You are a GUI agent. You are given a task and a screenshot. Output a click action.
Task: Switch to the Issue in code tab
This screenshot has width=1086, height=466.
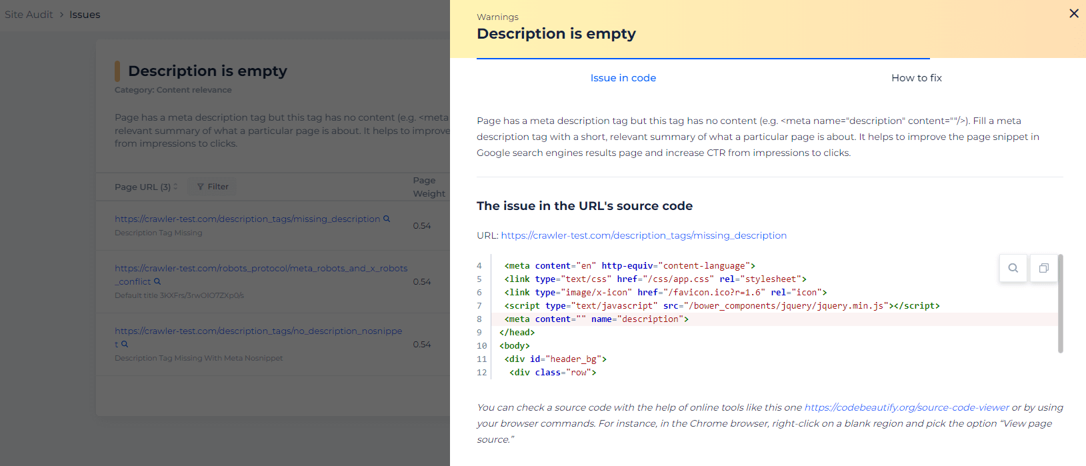[x=623, y=78]
